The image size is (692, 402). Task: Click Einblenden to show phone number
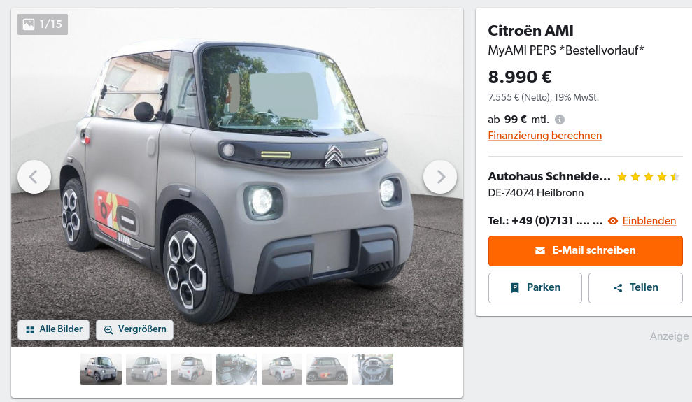[649, 221]
